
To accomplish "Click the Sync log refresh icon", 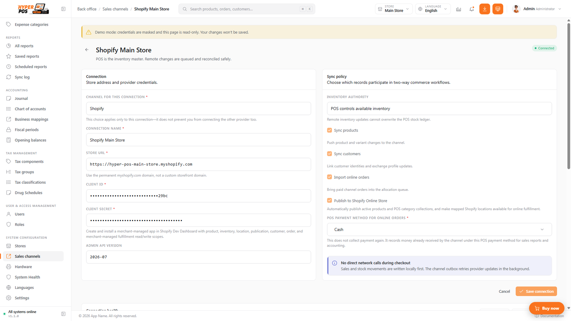I will pyautogui.click(x=9, y=77).
